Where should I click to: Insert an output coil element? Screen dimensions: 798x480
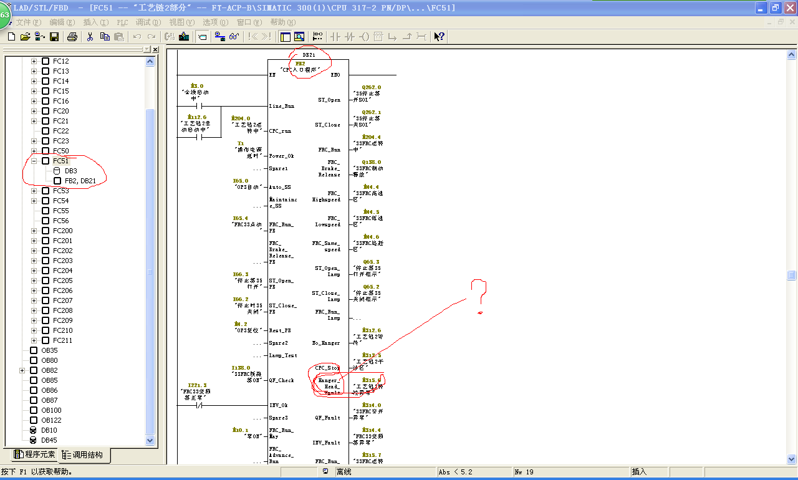coord(364,37)
